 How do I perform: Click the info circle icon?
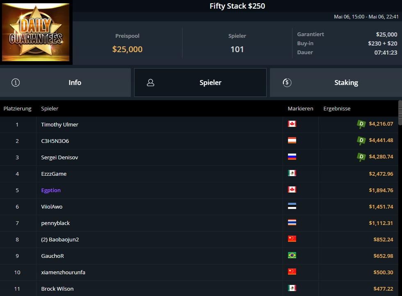click(x=16, y=83)
